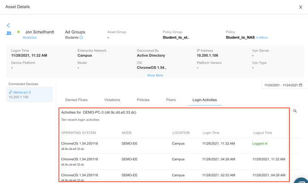
Task: Expand details with Show More
Action: click(155, 76)
